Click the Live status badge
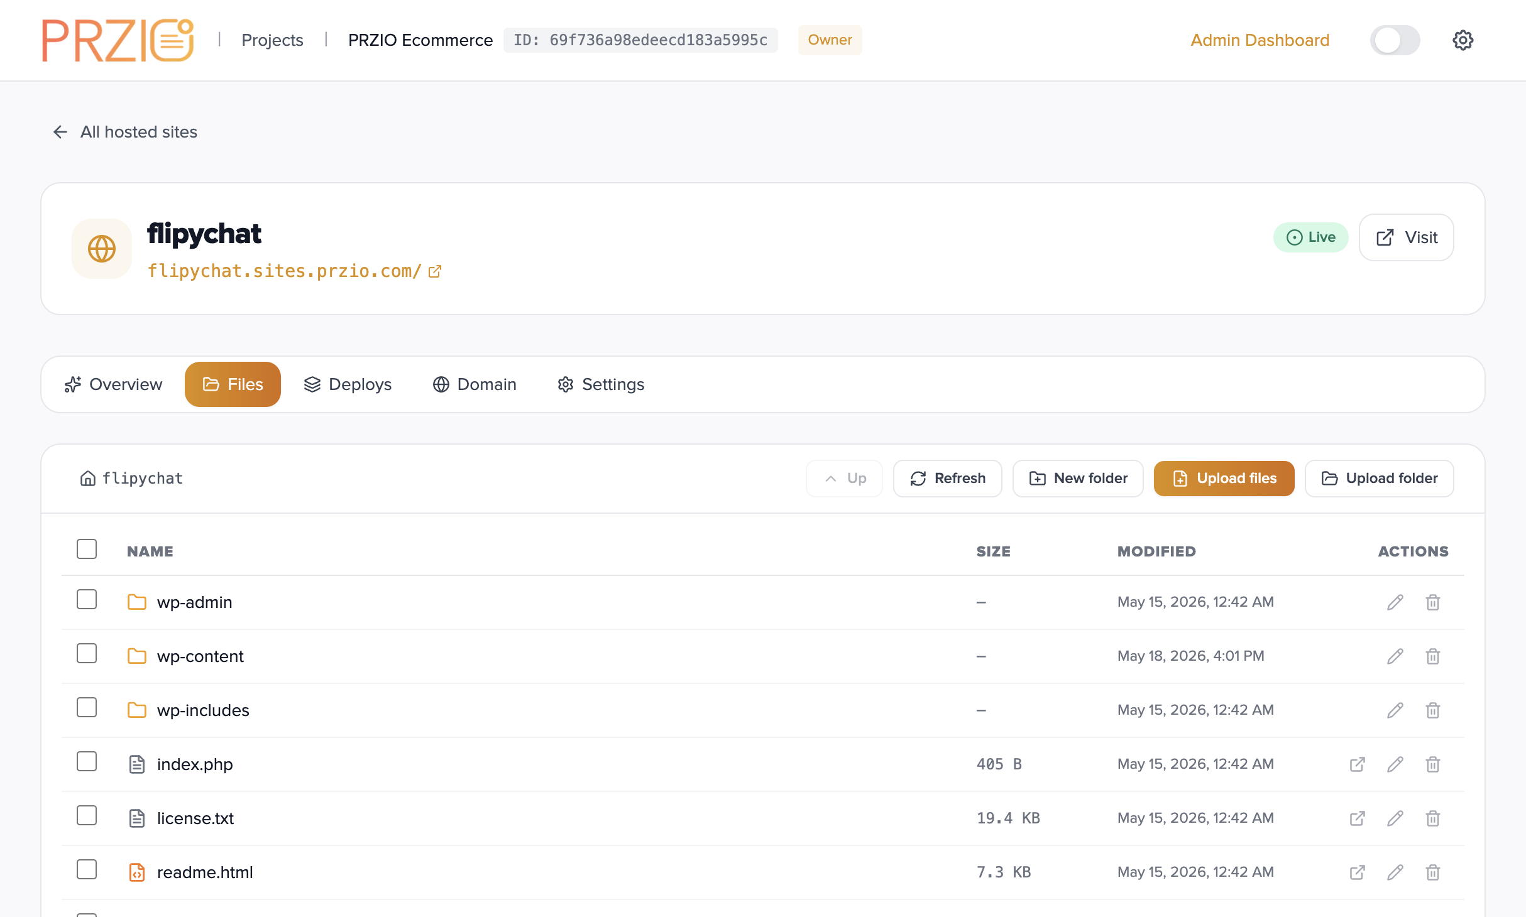This screenshot has height=917, width=1526. coord(1310,237)
